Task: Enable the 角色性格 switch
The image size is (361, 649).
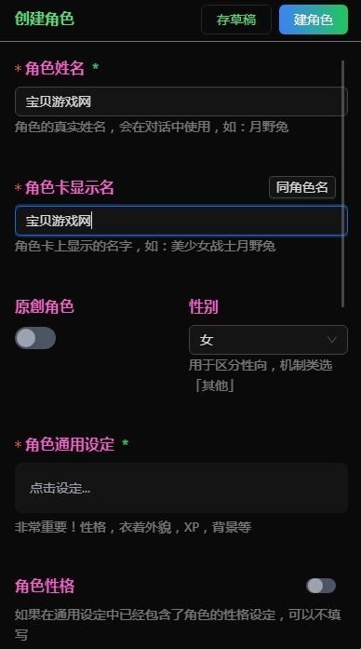Action: [321, 586]
